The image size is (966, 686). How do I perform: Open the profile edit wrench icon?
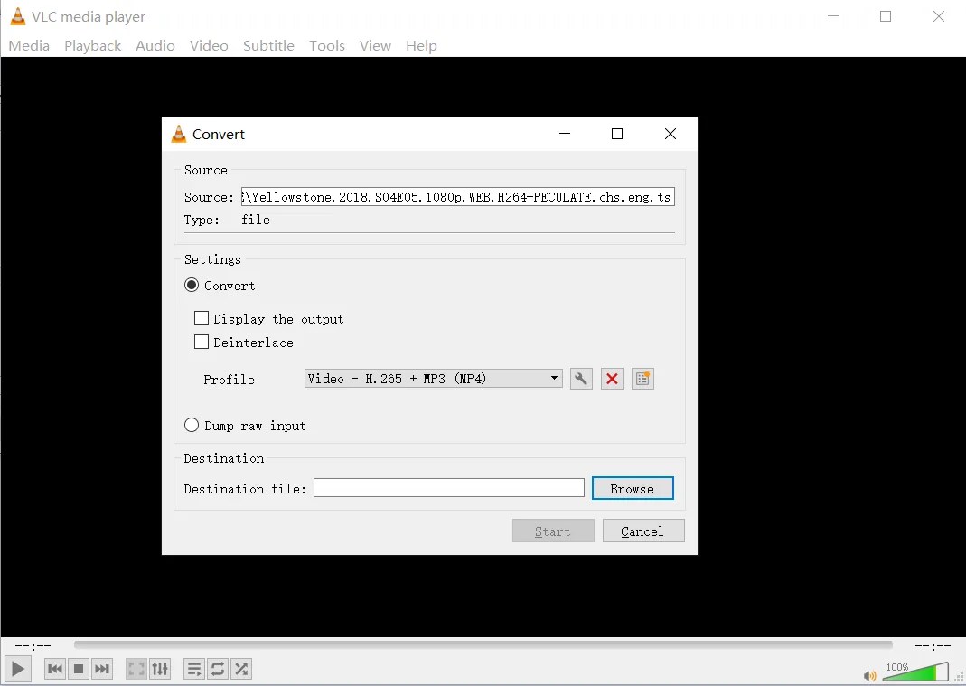(x=581, y=378)
